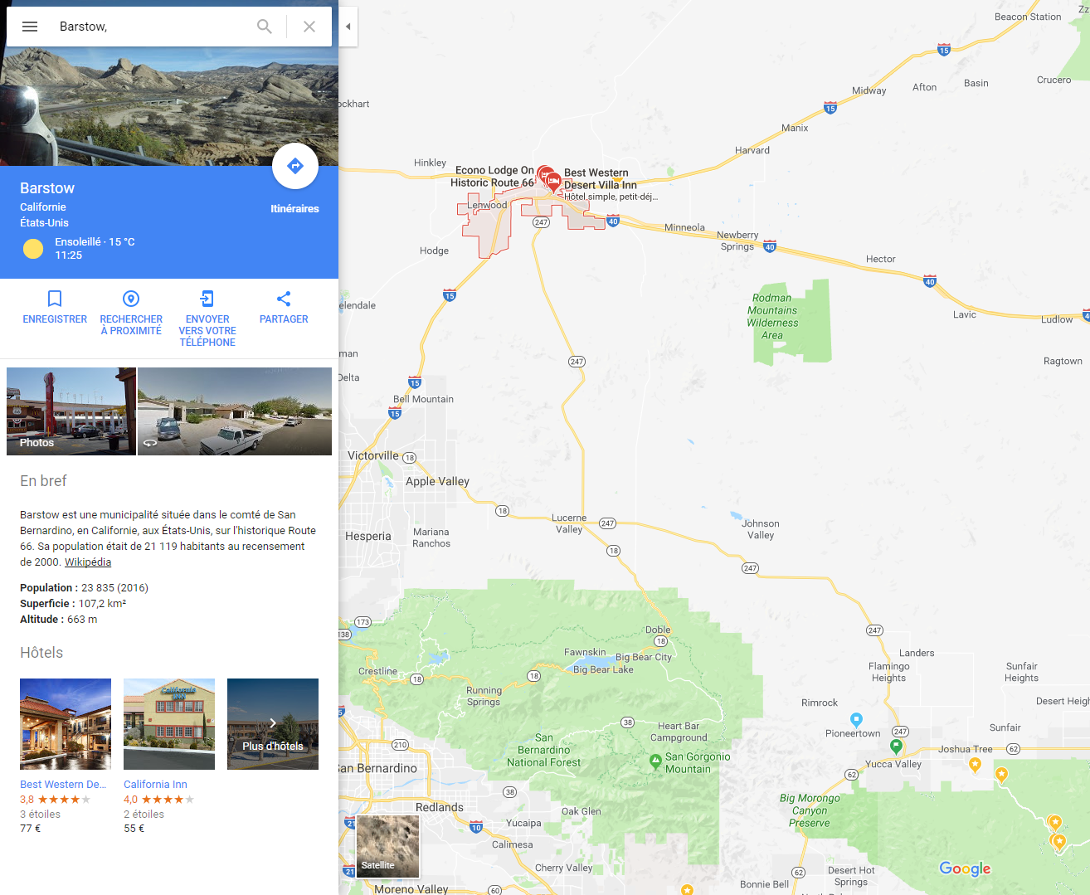Switch to Satellite view
This screenshot has width=1090, height=895.
click(387, 846)
